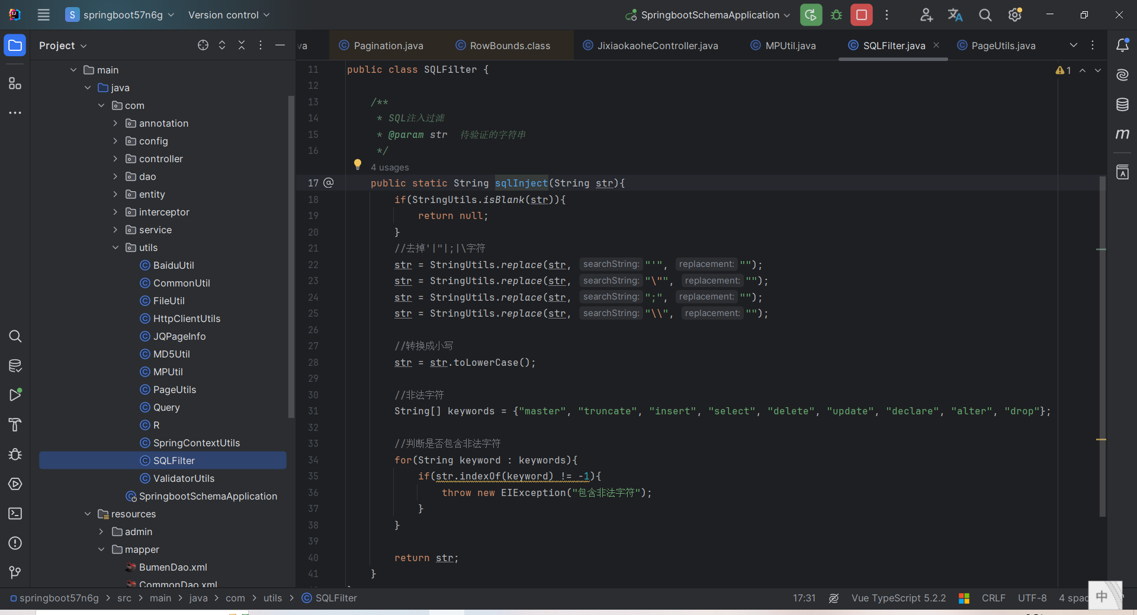
Task: Jump to next highlighted problem arrow
Action: pos(1097,70)
